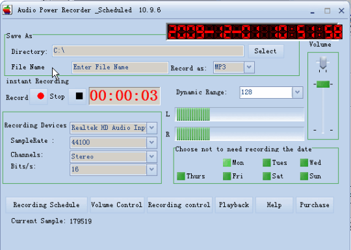Click the 00:00:03 recording timer display
The image size is (351, 250).
coord(124,95)
